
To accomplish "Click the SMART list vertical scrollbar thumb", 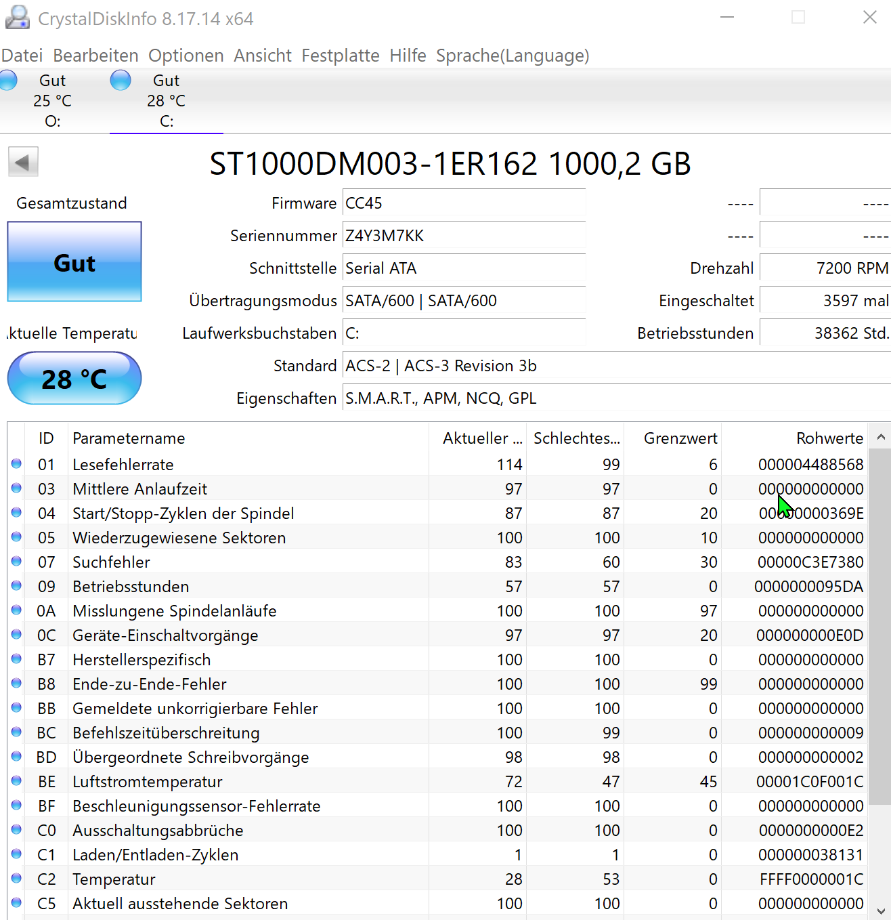I will pyautogui.click(x=880, y=627).
